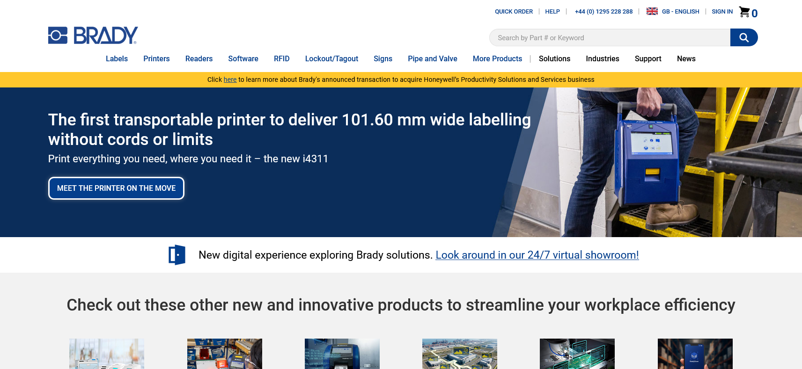
Task: Click the UK flag icon
Action: [652, 11]
